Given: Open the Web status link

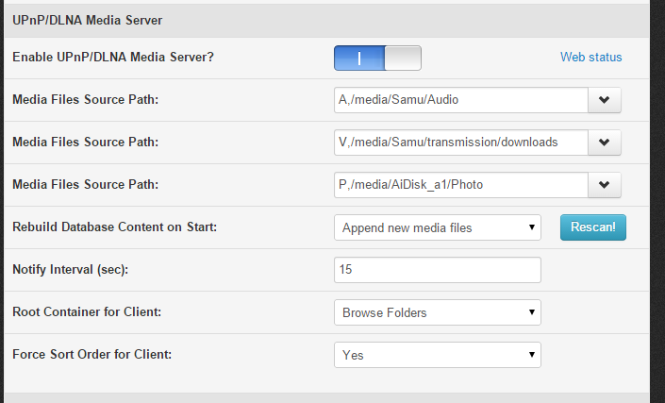Looking at the screenshot, I should (591, 58).
